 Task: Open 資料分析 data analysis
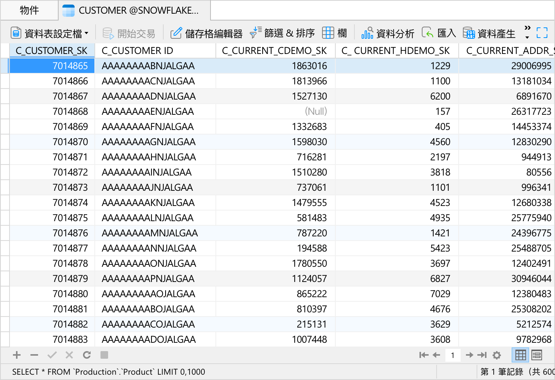pyautogui.click(x=388, y=33)
